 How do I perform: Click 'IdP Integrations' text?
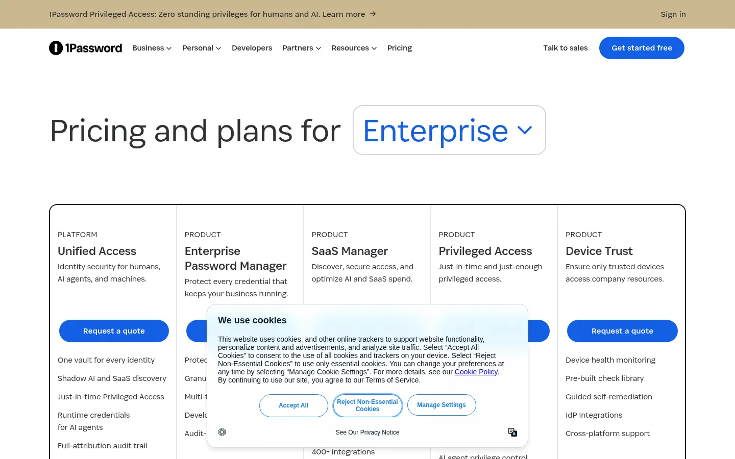tap(594, 415)
